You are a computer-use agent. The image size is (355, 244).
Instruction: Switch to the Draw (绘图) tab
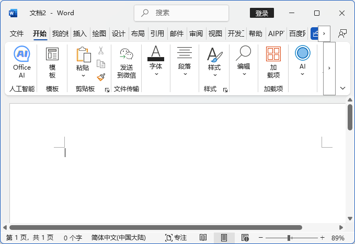pos(99,34)
